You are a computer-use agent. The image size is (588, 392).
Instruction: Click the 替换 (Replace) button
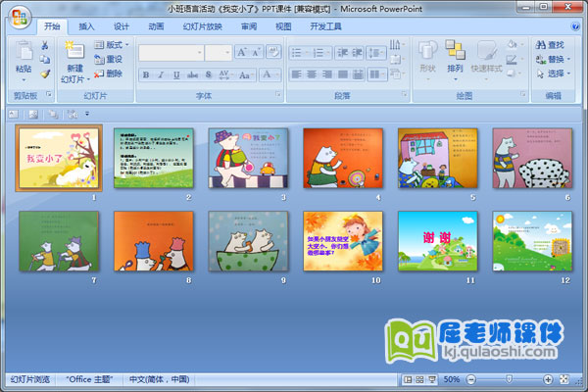tap(553, 59)
